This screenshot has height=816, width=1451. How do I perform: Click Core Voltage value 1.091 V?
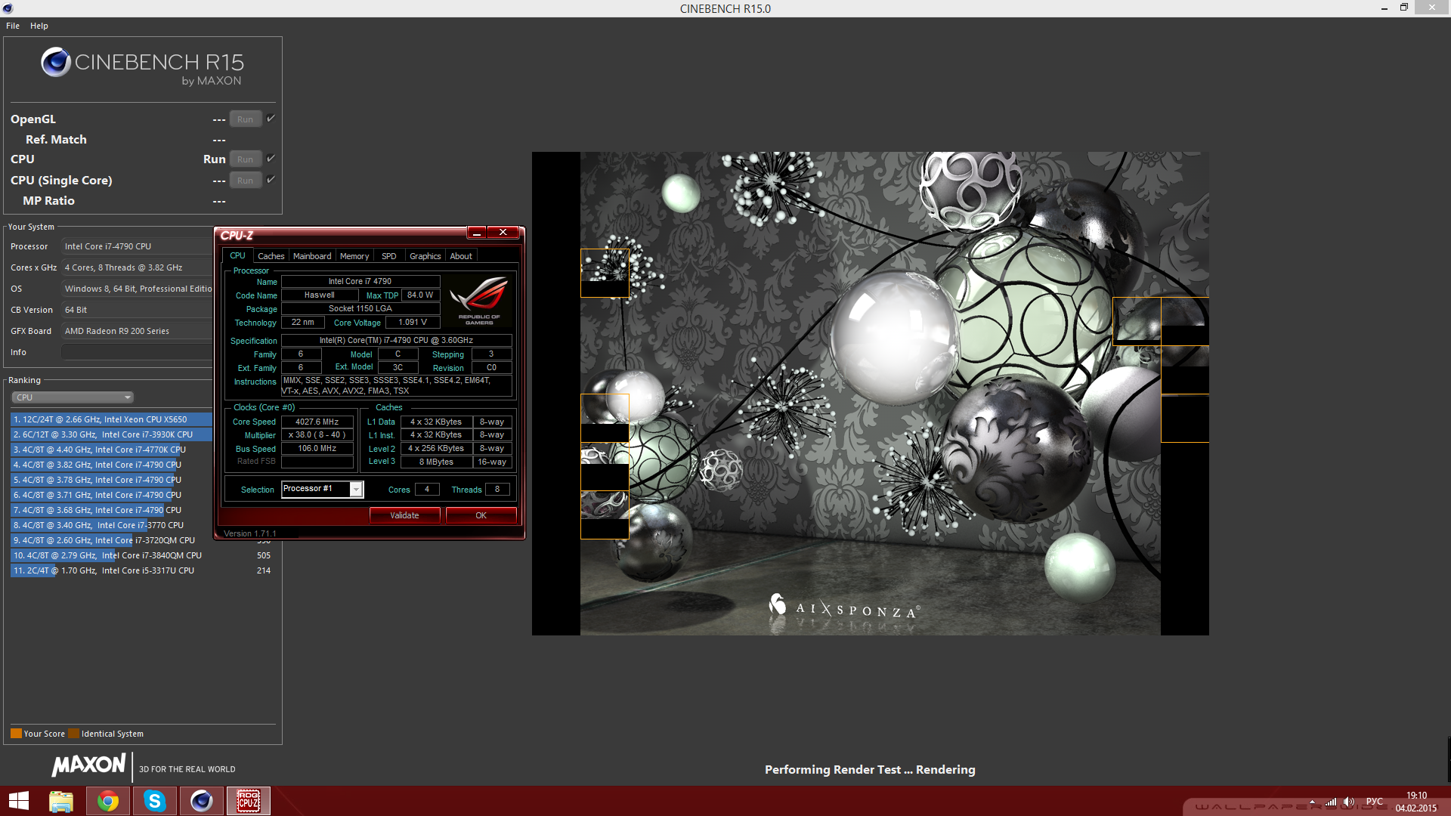click(413, 322)
